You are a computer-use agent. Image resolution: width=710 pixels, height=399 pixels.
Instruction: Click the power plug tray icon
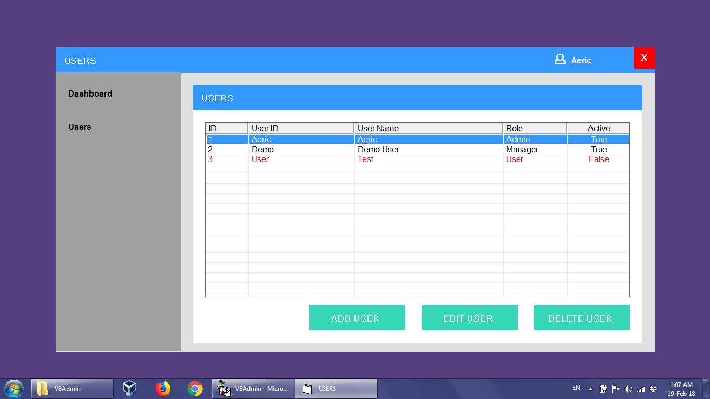pos(603,389)
